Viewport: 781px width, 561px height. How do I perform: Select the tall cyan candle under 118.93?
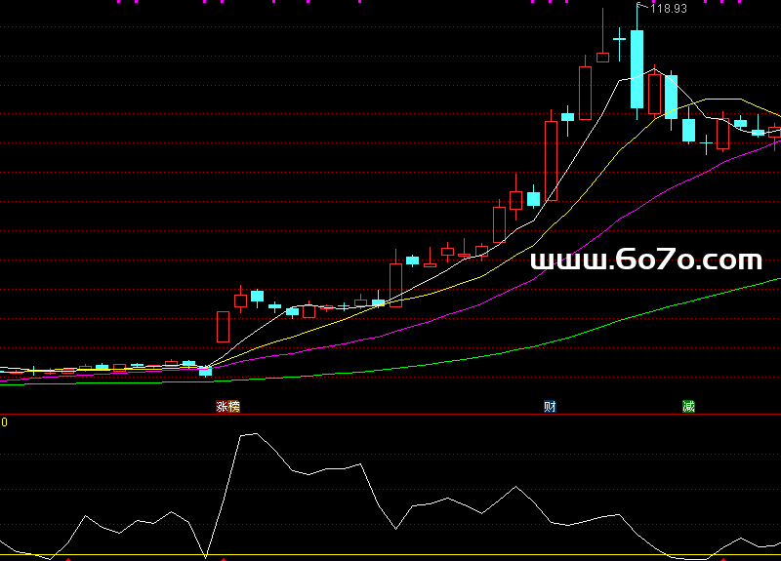pos(637,68)
